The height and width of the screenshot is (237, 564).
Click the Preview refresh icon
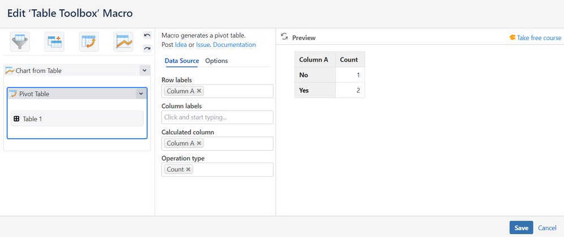tap(284, 37)
